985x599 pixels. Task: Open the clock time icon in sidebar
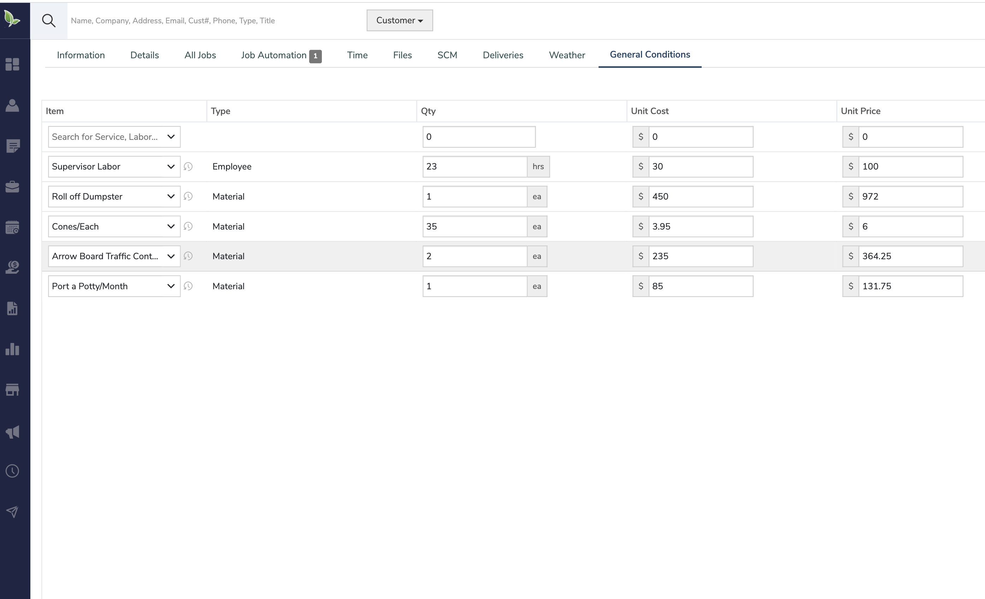click(12, 471)
